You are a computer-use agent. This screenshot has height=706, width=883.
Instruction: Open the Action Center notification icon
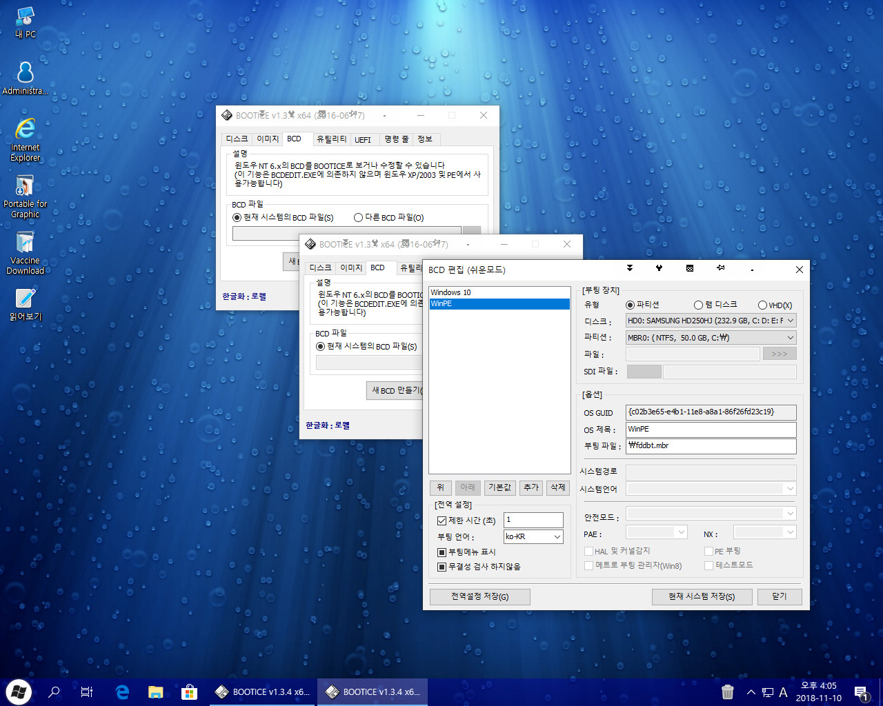861,692
